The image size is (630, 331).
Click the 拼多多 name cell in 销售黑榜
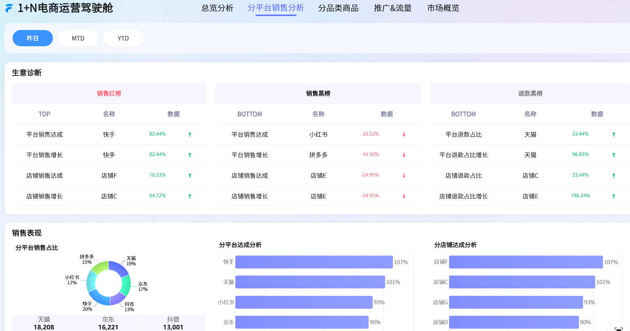pos(318,155)
